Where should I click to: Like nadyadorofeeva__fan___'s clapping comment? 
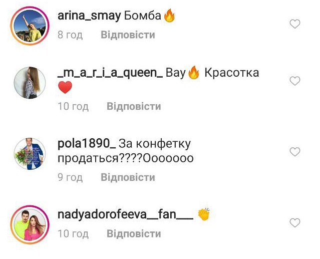click(x=295, y=222)
